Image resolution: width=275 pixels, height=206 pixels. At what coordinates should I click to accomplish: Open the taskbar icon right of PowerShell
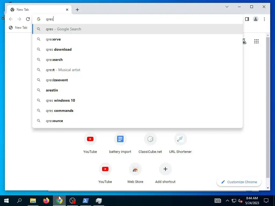coord(99,201)
